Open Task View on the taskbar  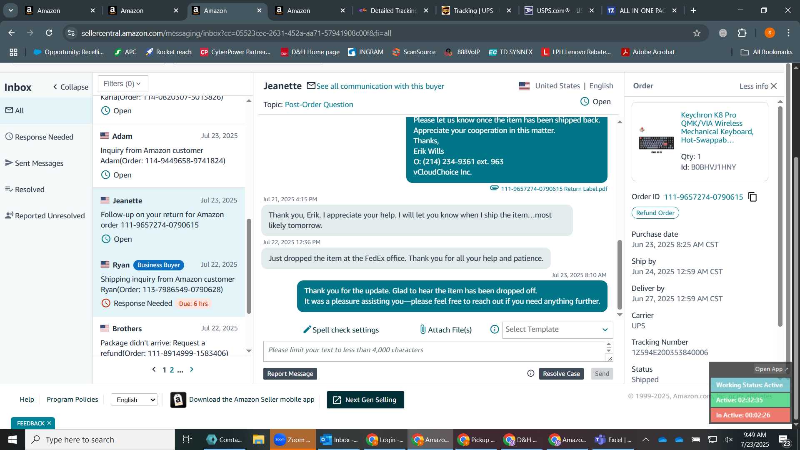click(x=187, y=440)
